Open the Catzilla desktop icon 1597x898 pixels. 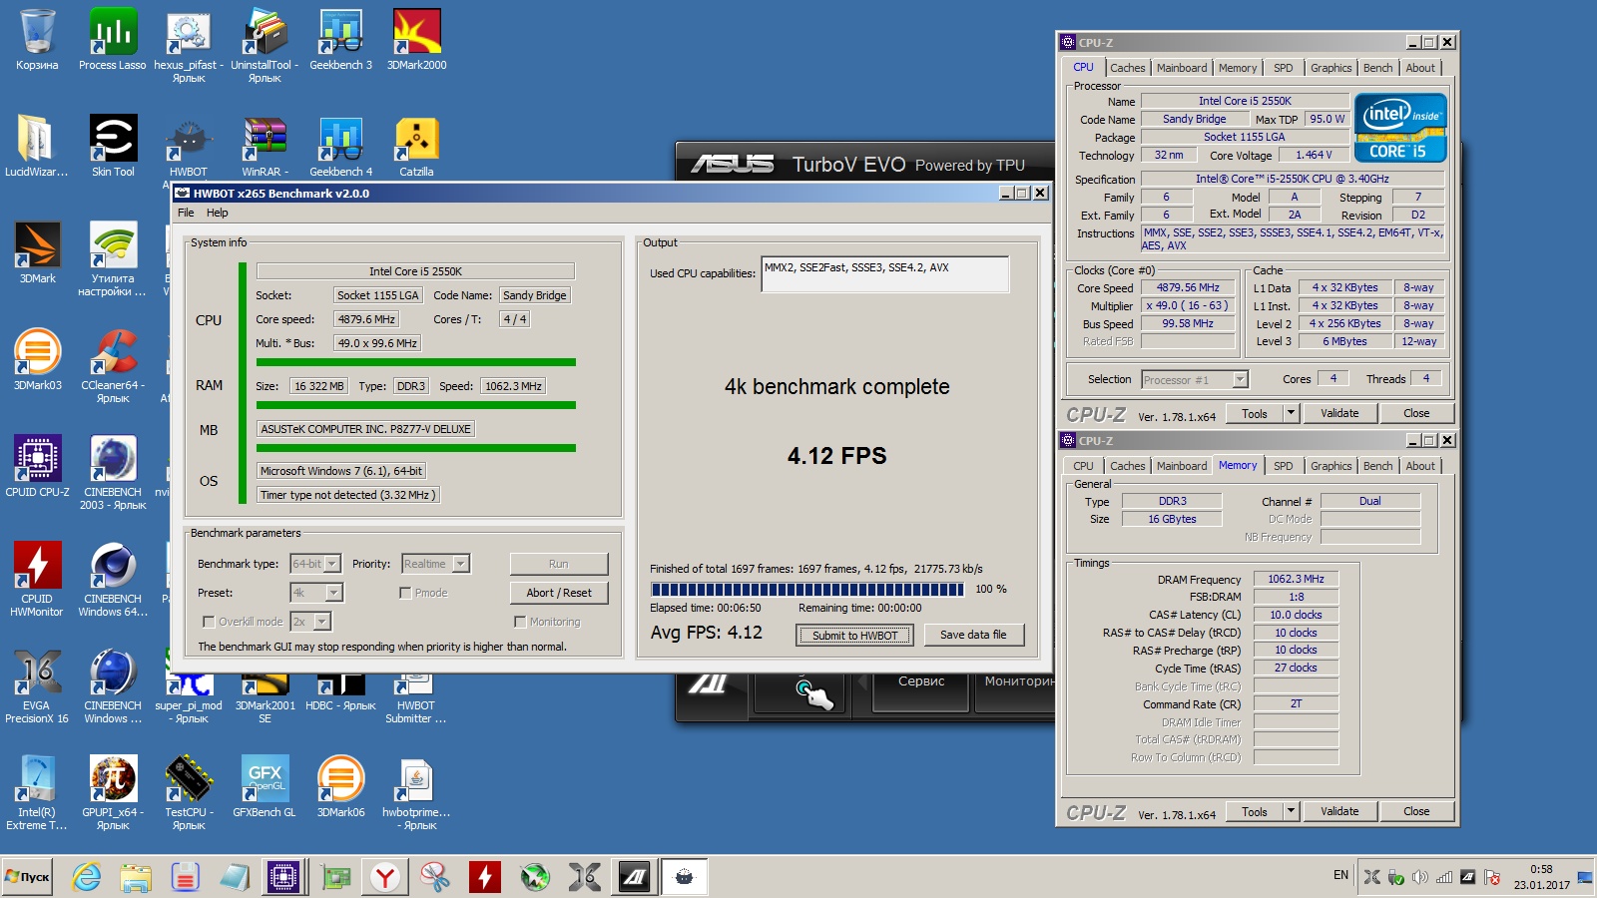416,146
